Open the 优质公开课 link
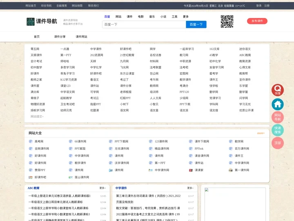The width and height of the screenshot is (294, 221). point(246,110)
